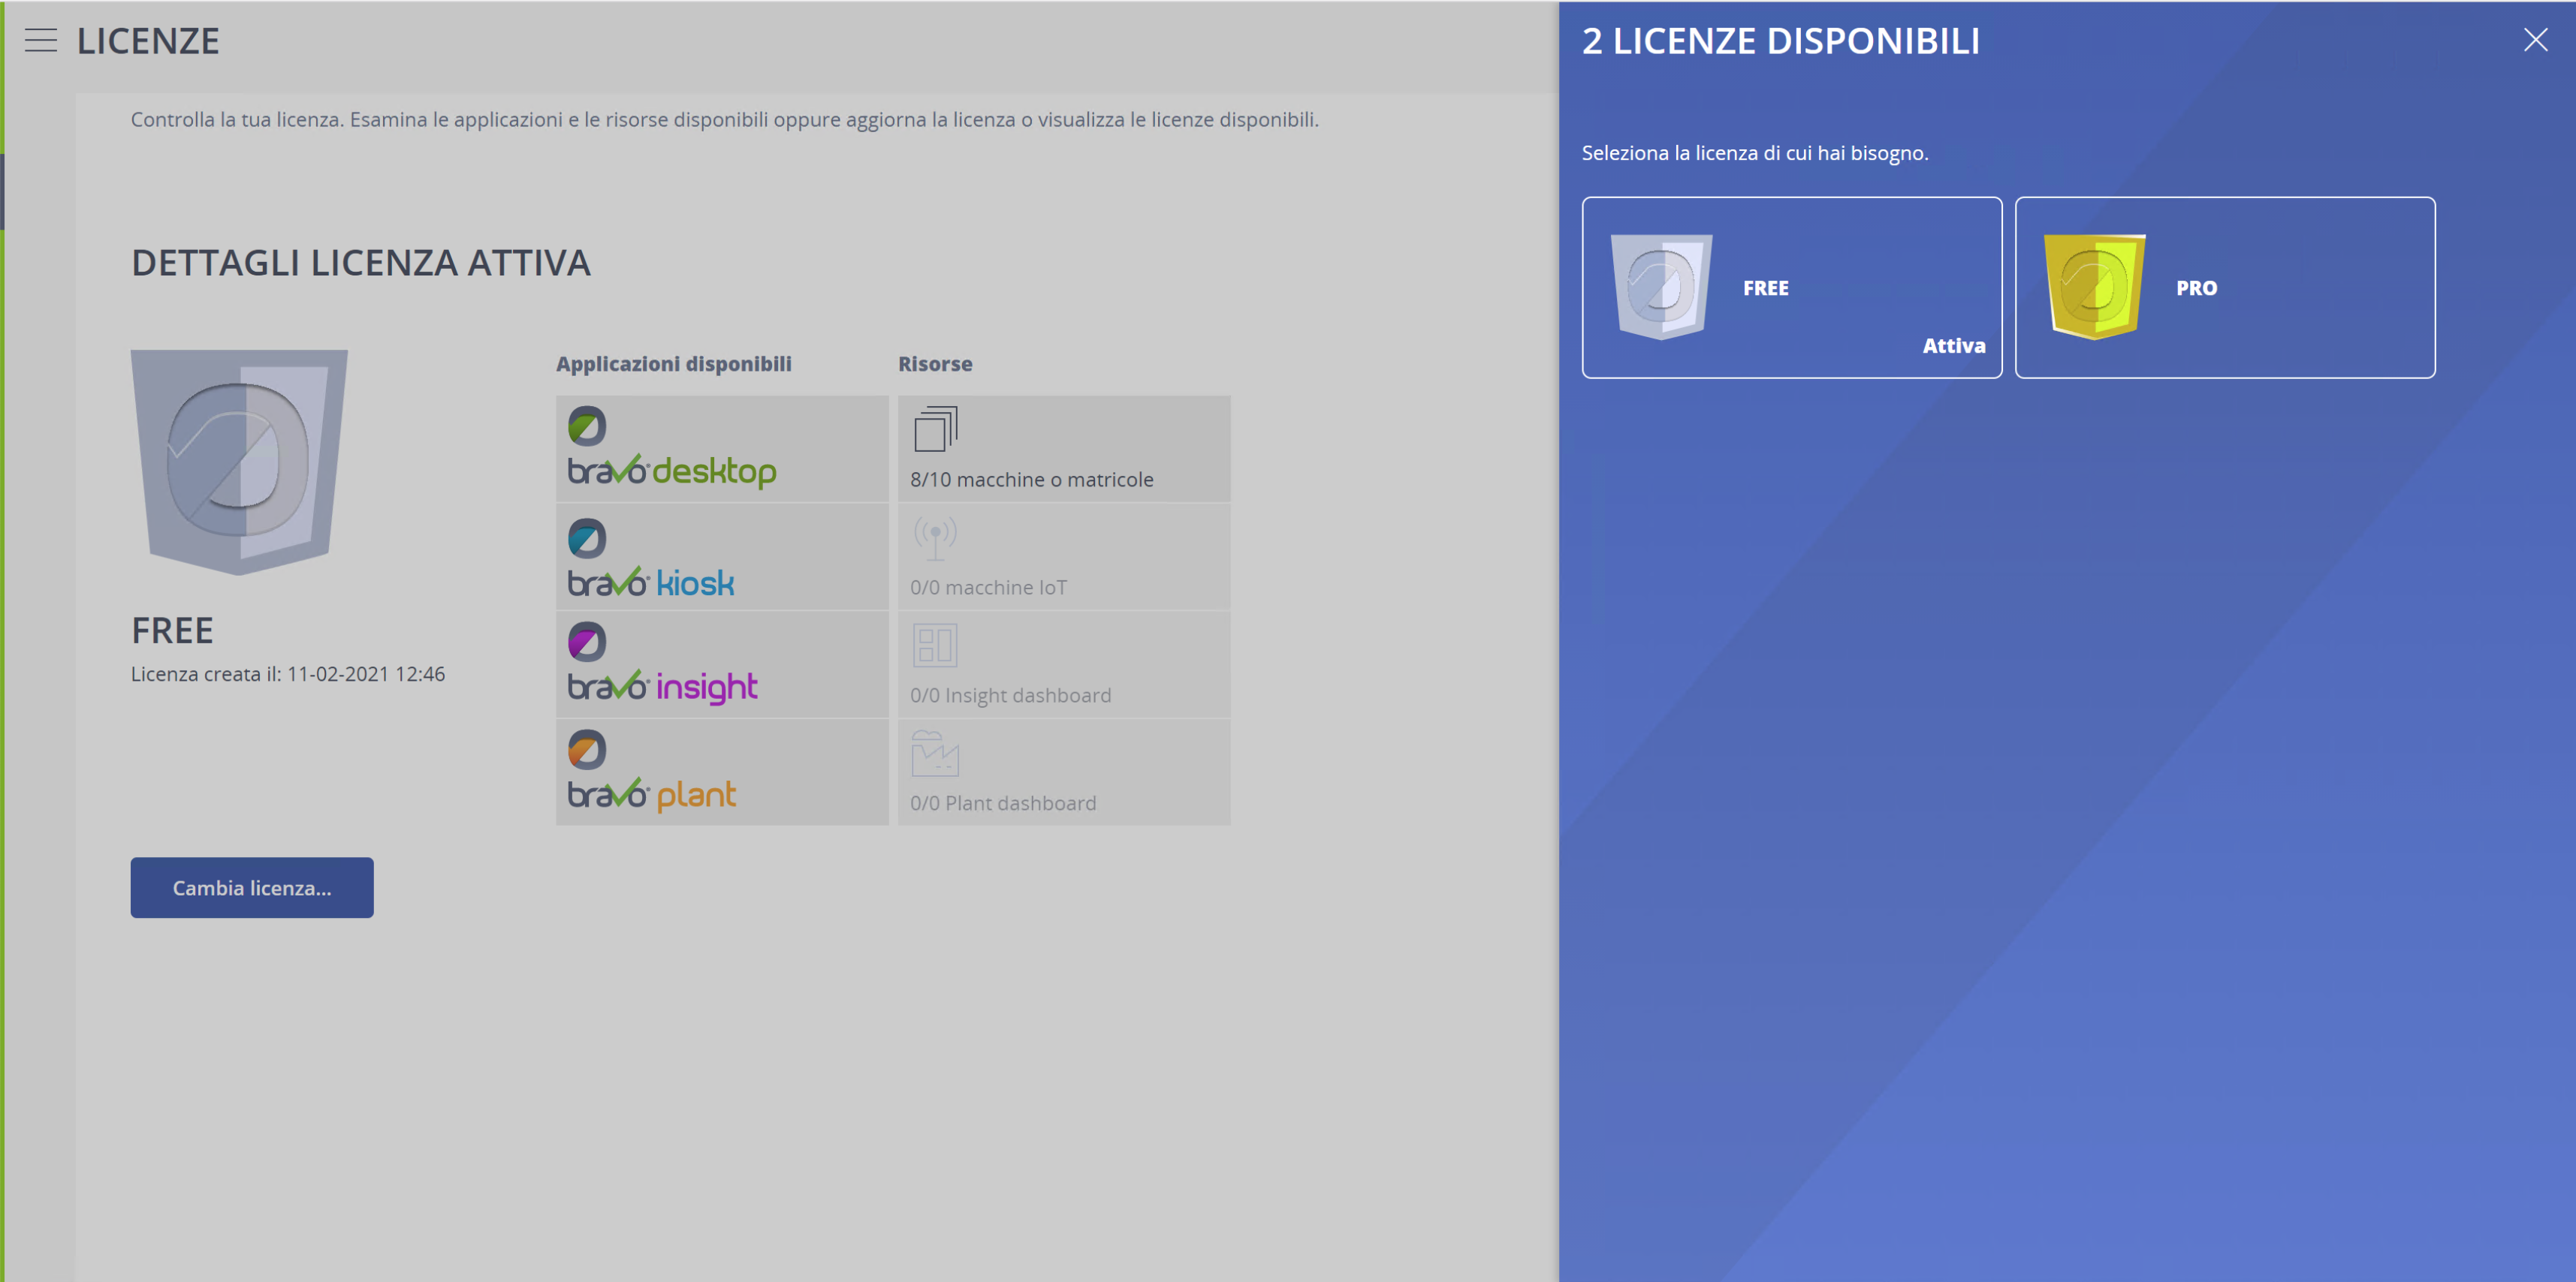Click the bravo desktop application tile

click(x=722, y=447)
